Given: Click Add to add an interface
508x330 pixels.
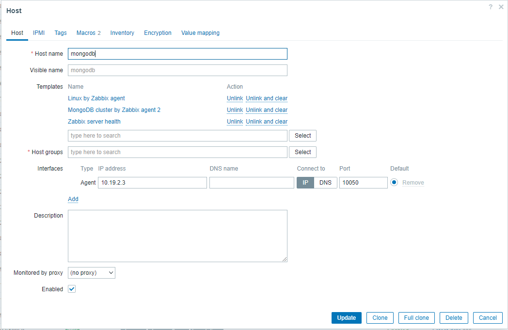Looking at the screenshot, I should tap(73, 199).
